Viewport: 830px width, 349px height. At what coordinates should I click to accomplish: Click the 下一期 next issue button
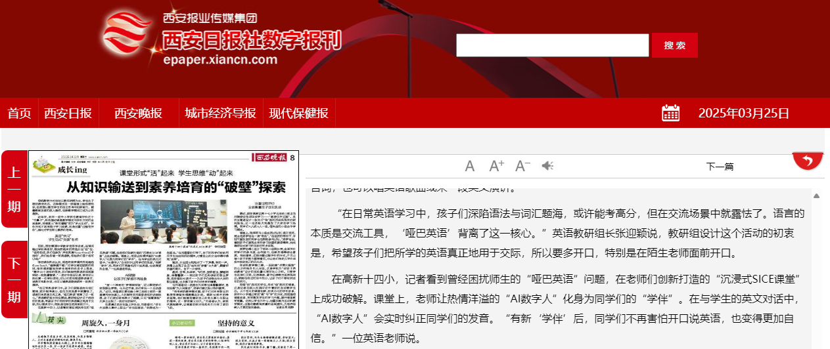[14, 279]
